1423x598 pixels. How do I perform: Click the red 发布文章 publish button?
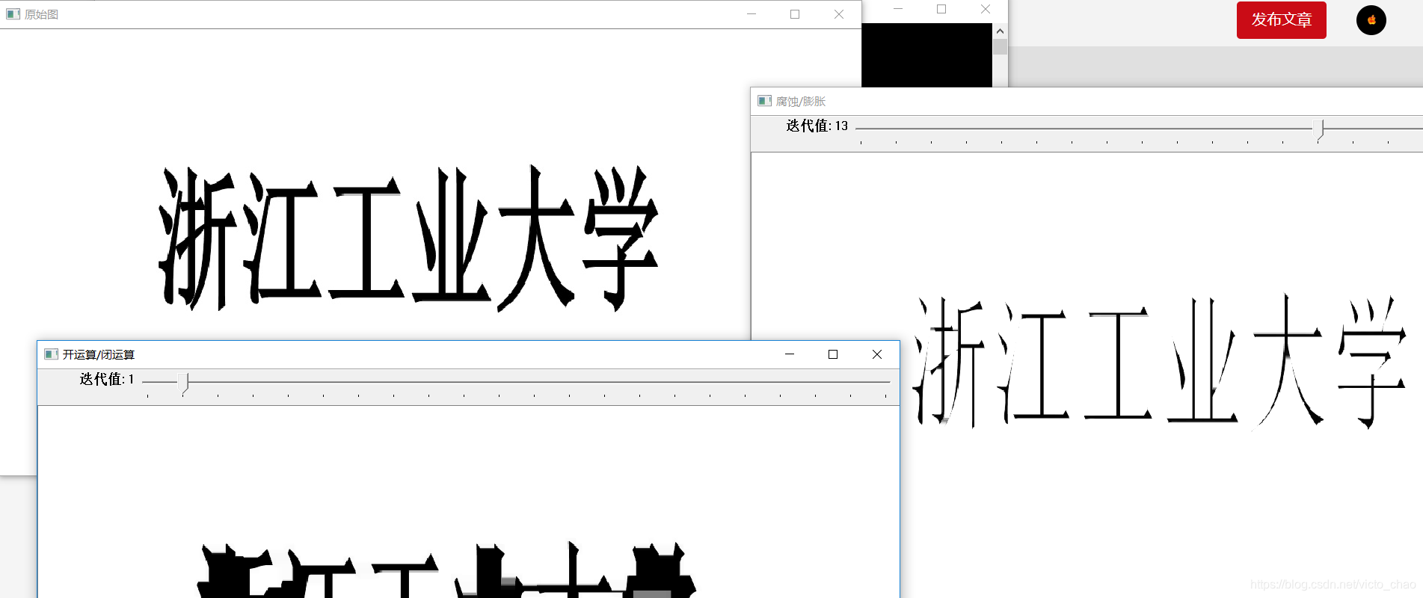[1281, 20]
